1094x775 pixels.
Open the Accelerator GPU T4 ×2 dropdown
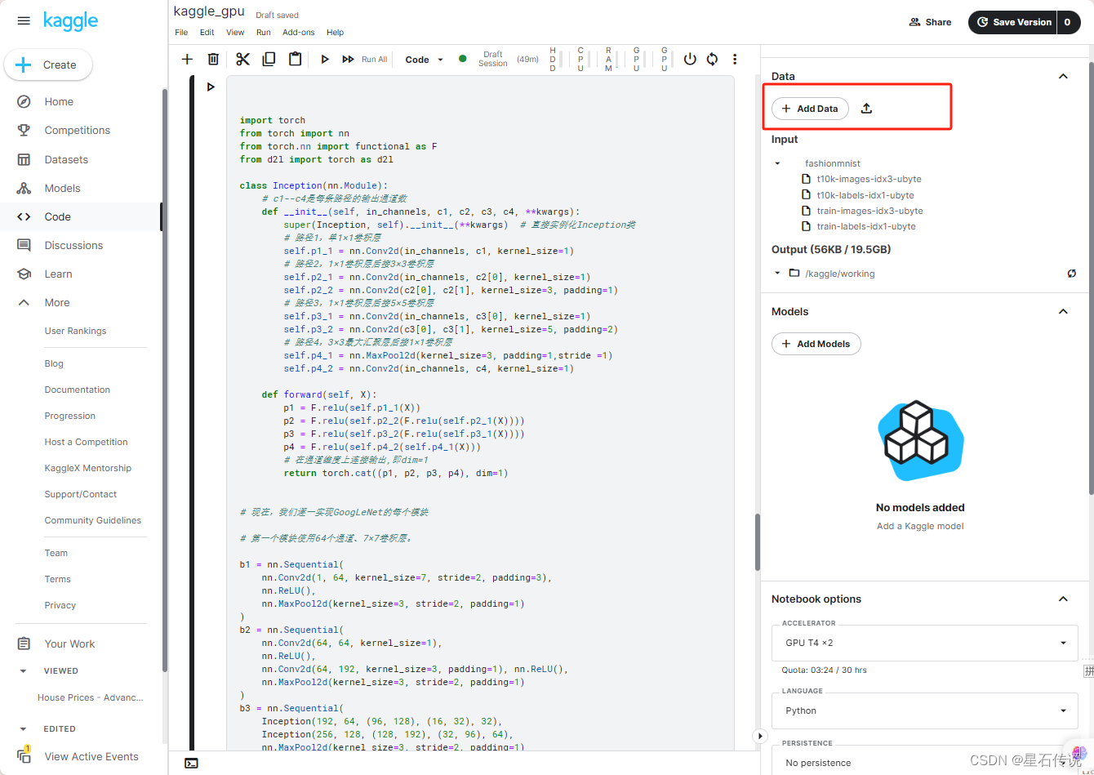pyautogui.click(x=924, y=643)
